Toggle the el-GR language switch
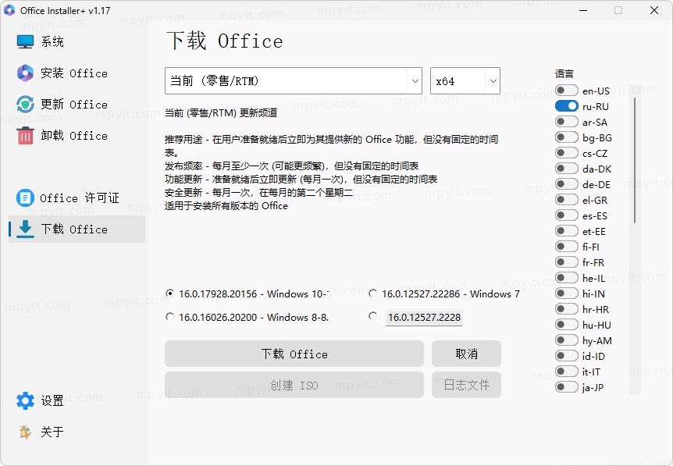Image resolution: width=673 pixels, height=466 pixels. tap(567, 200)
